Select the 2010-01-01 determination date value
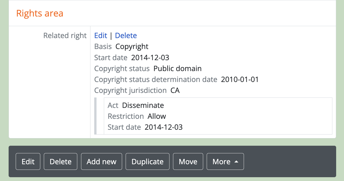344x181 pixels. (x=240, y=79)
